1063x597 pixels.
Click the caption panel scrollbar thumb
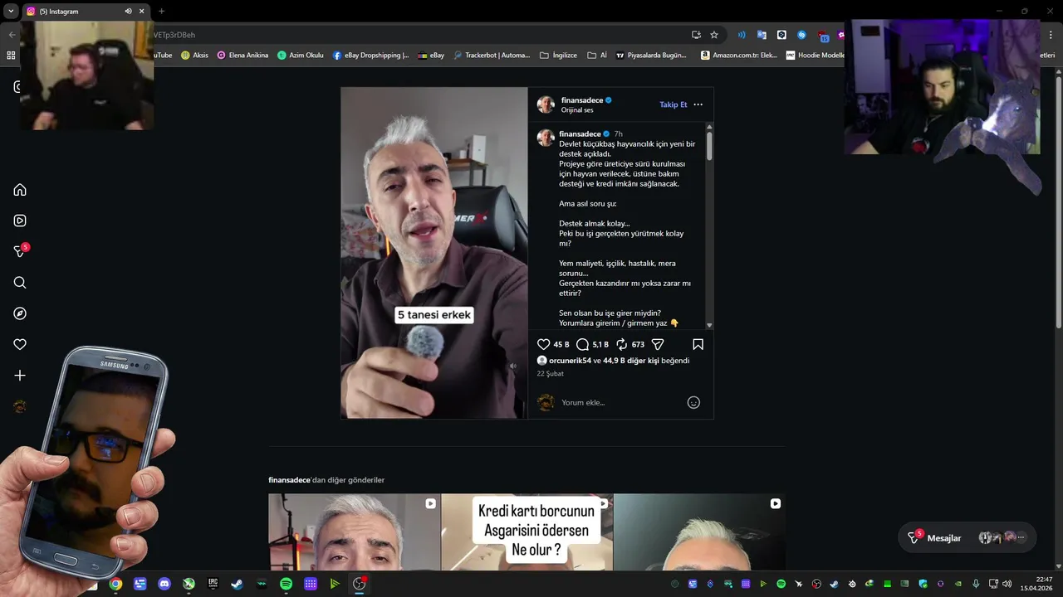click(x=709, y=146)
